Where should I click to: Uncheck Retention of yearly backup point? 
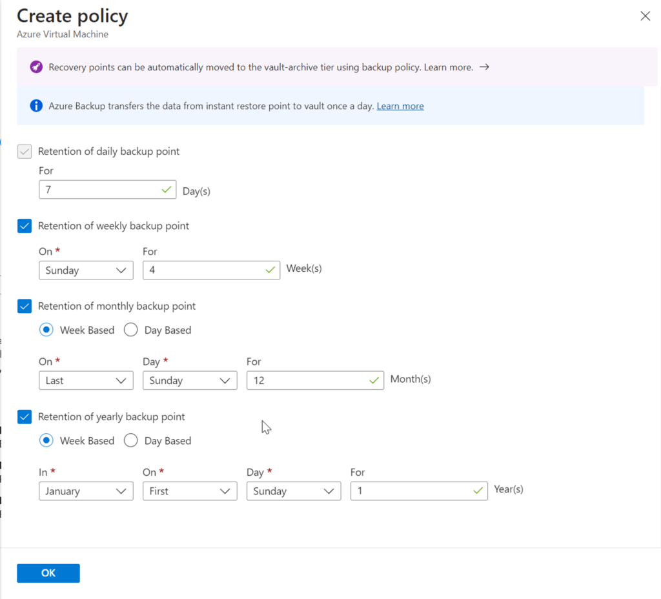(x=25, y=417)
